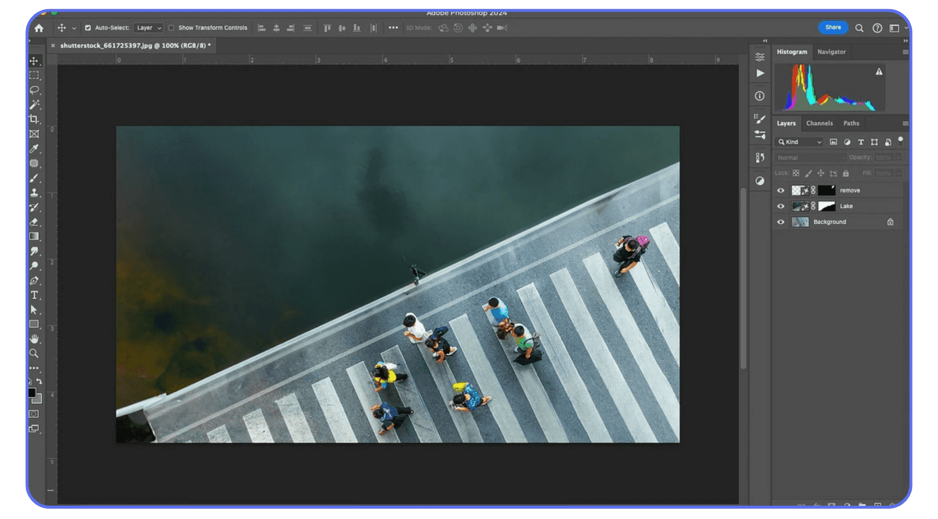Click the Share button
This screenshot has height=519, width=938.
click(833, 27)
